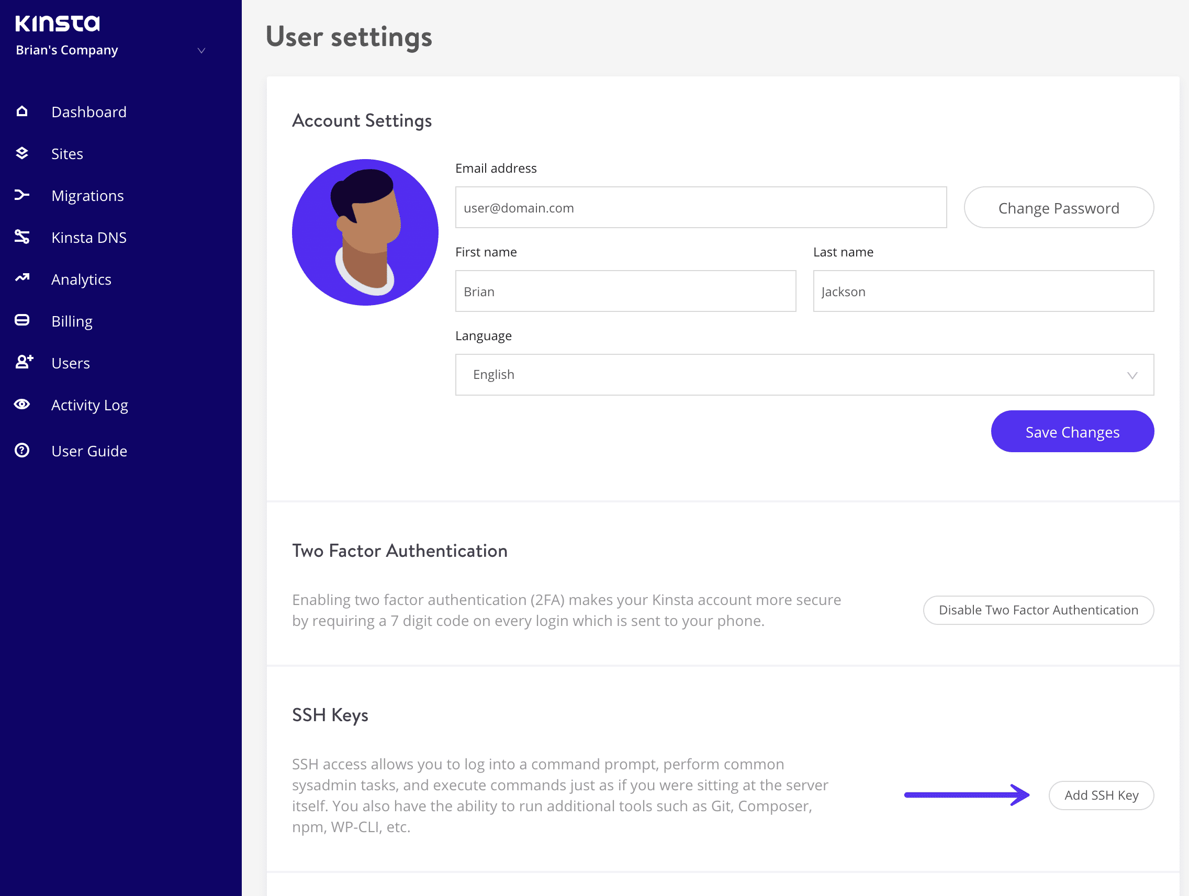Click the User Guide icon in sidebar
This screenshot has width=1189, height=896.
[x=24, y=449]
